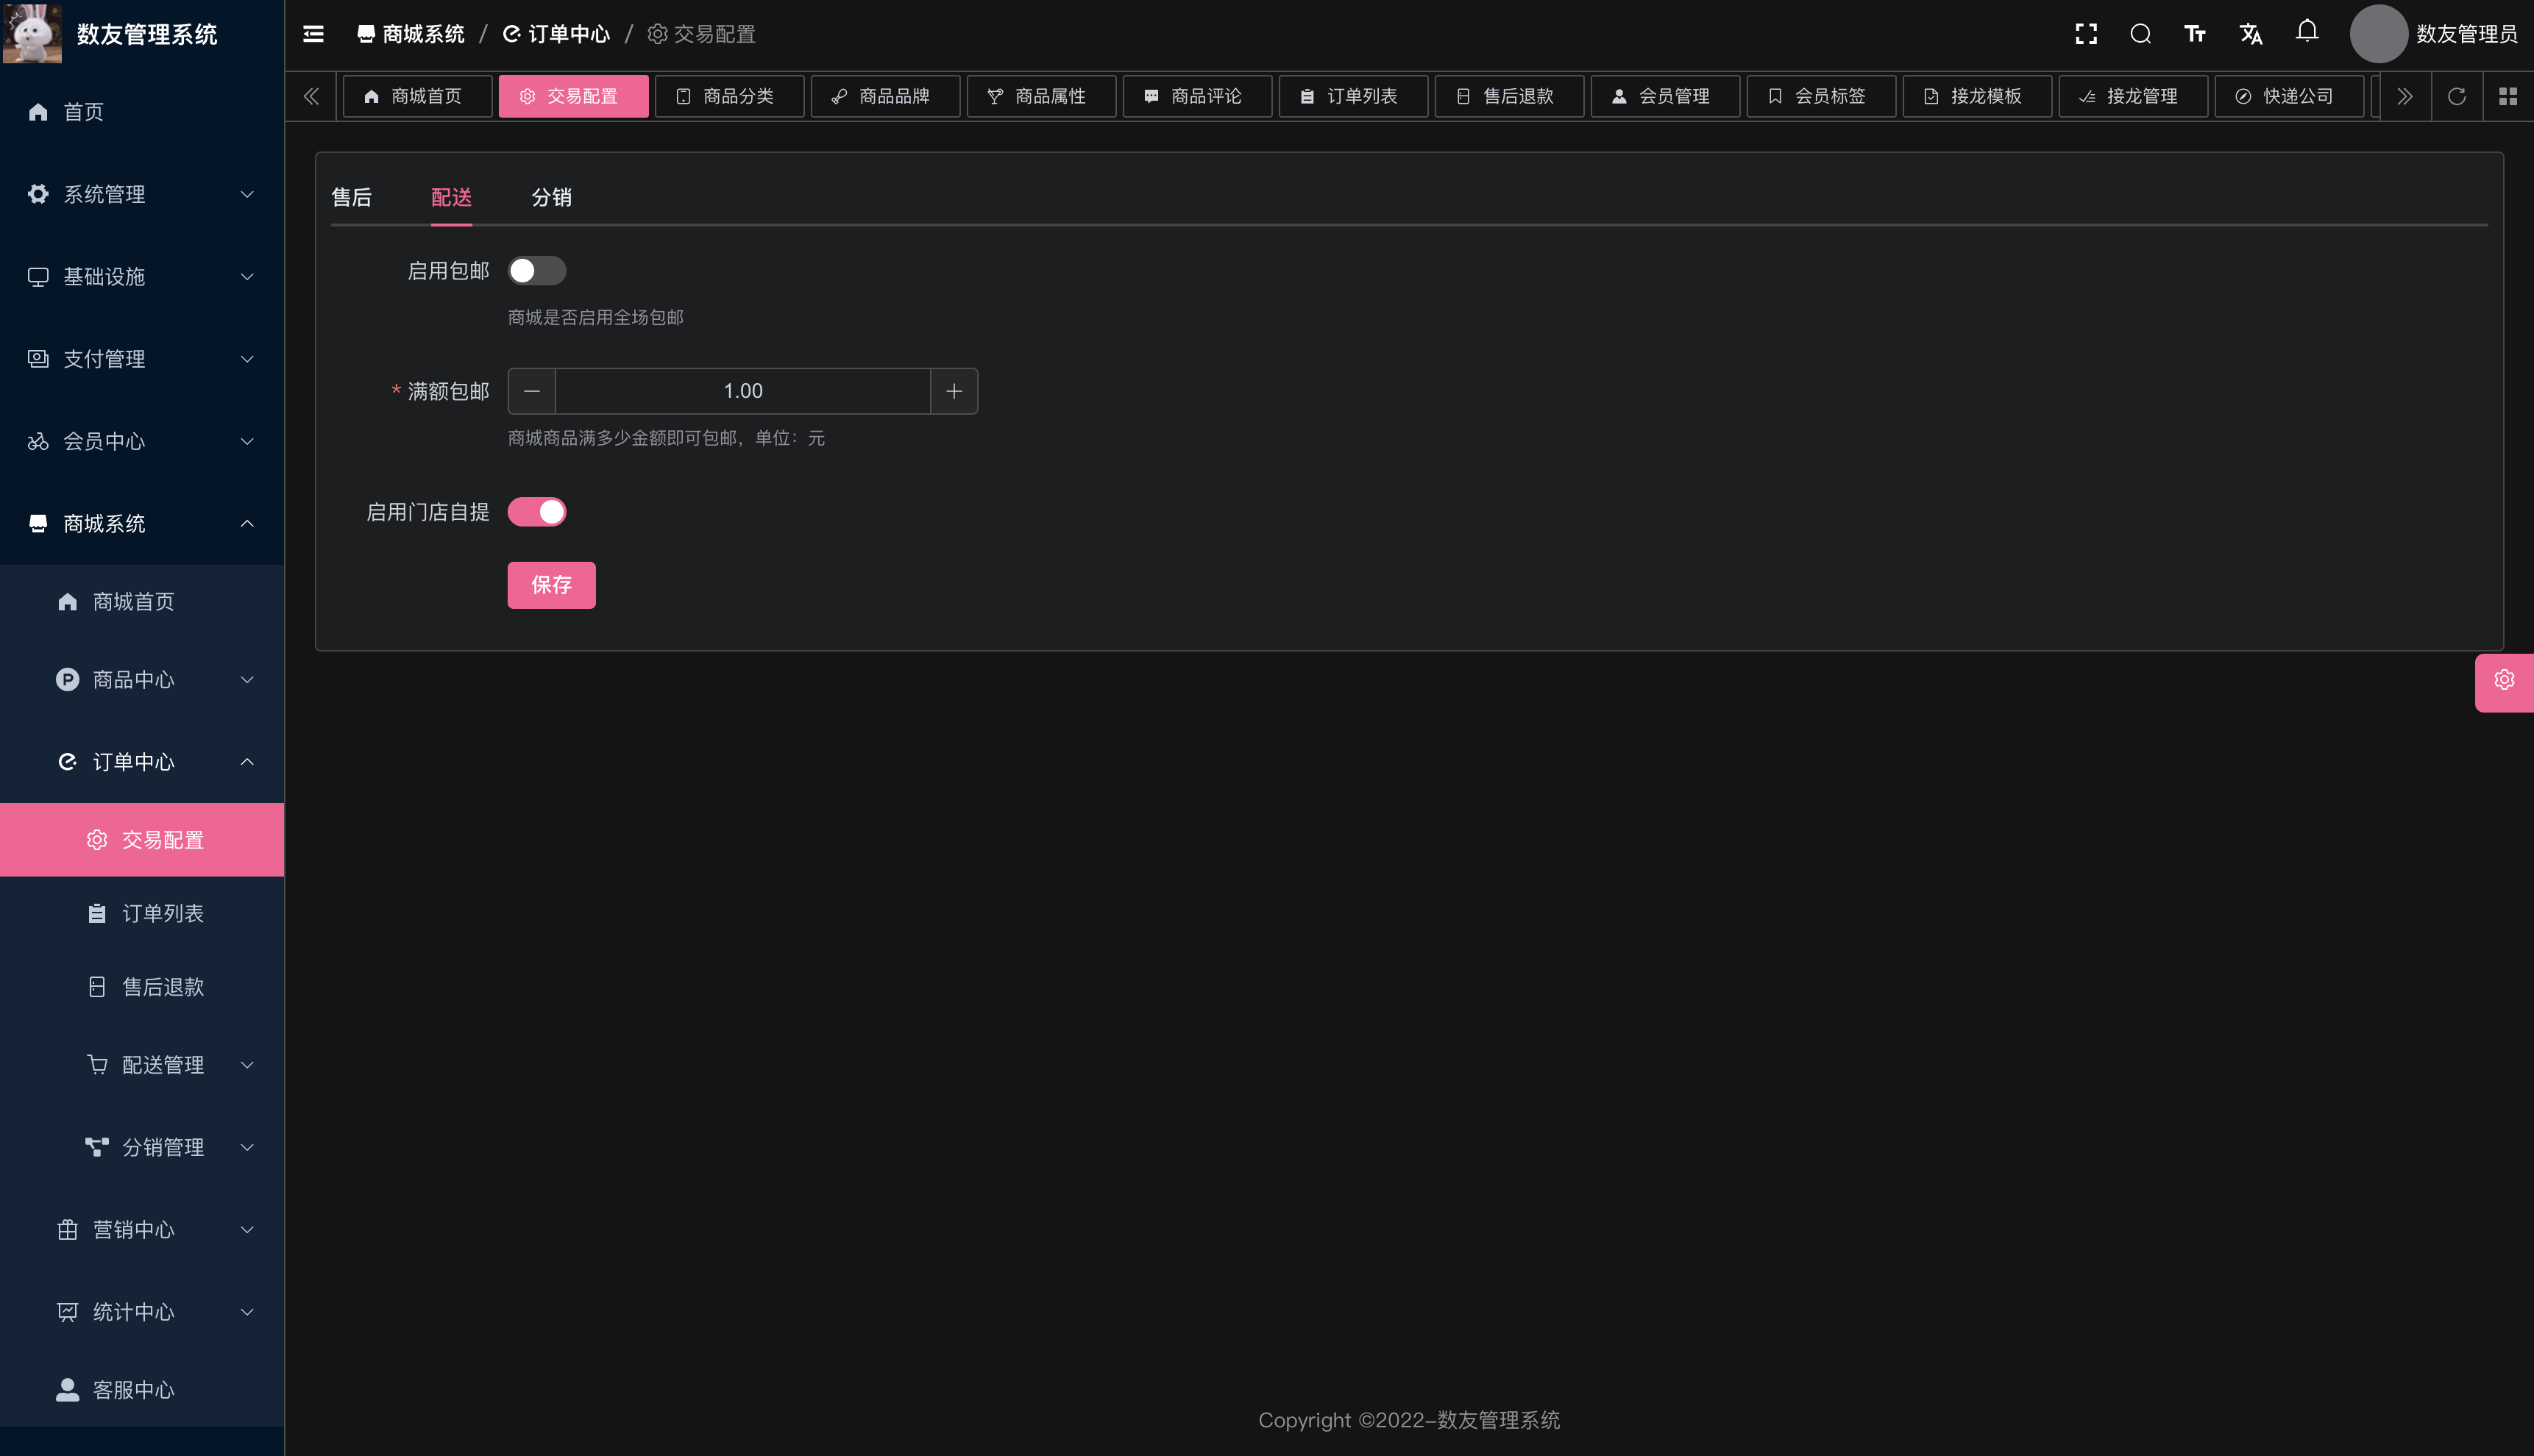2534x1456 pixels.
Task: Open the 会员标签 page tab
Action: [x=1822, y=96]
